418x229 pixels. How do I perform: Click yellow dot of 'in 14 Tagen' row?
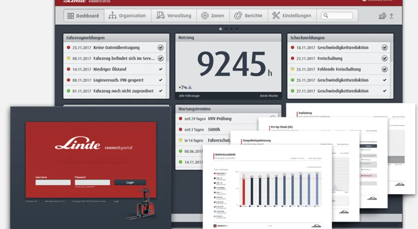coord(180,140)
